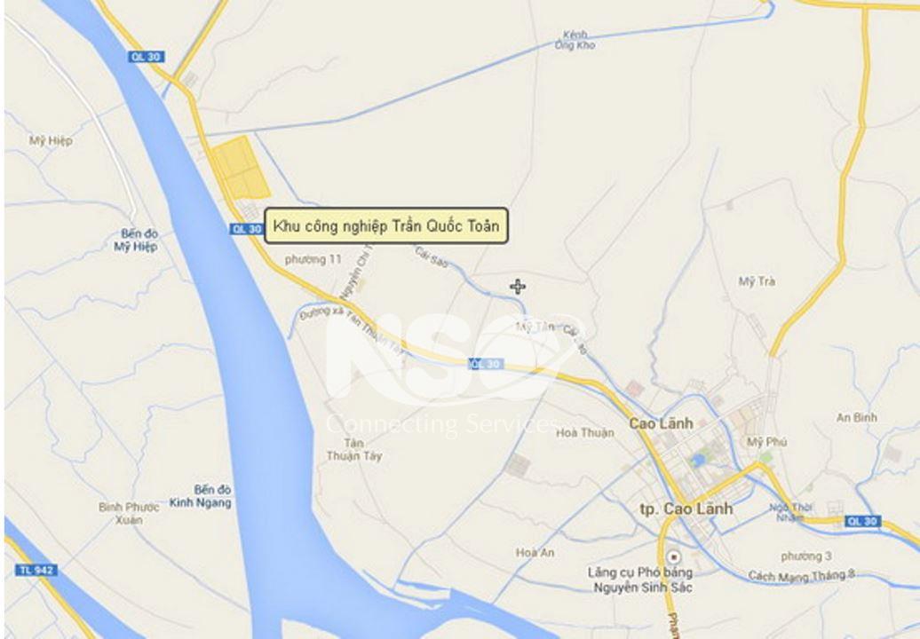Click the Mỹ Phú place label
Viewport: 920px width, 639px height.
coord(767,442)
